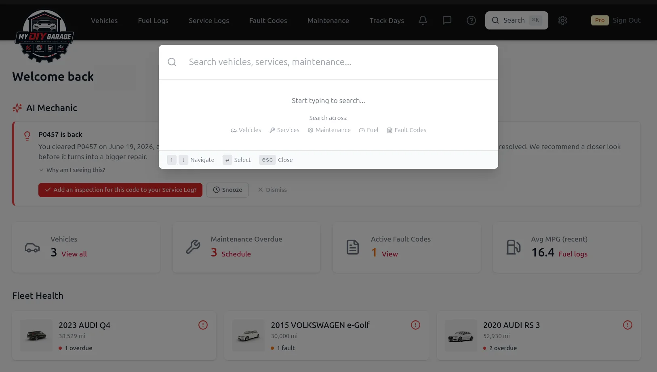Open the chat message icon
Screen dimensions: 657x372
pyautogui.click(x=447, y=20)
